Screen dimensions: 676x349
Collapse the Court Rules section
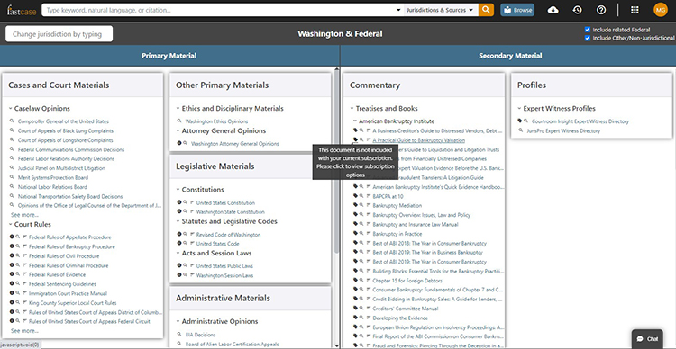(11, 224)
